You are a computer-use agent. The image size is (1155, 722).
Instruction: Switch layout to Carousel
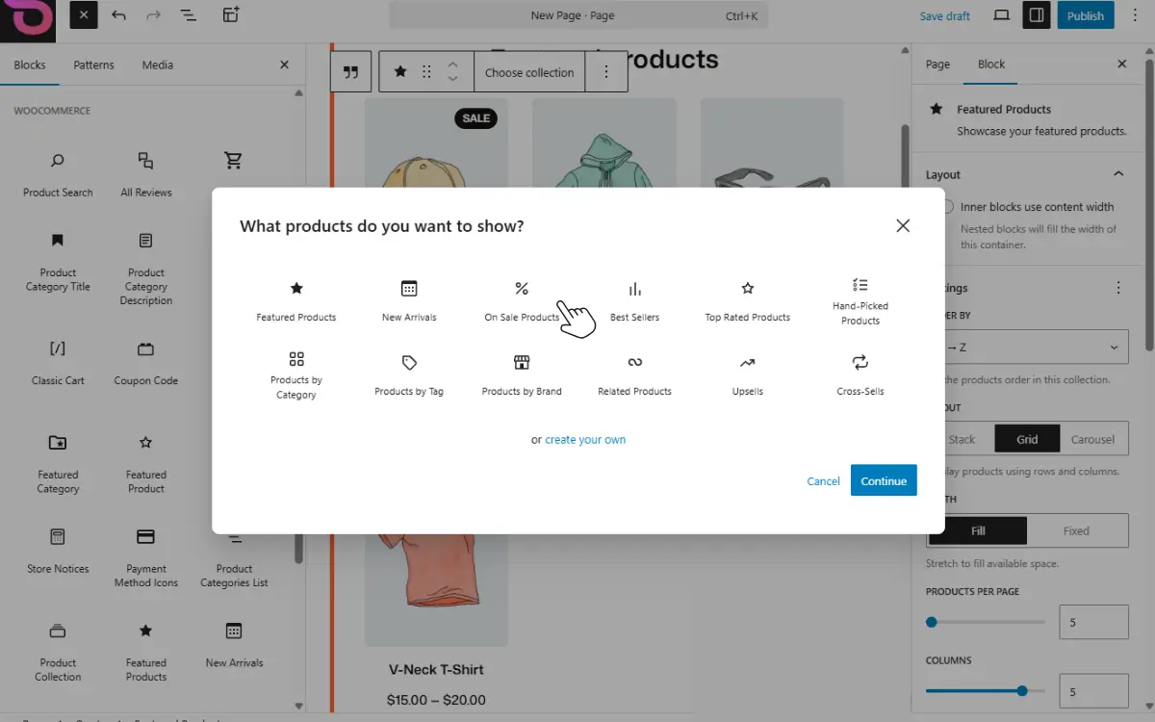(1092, 439)
